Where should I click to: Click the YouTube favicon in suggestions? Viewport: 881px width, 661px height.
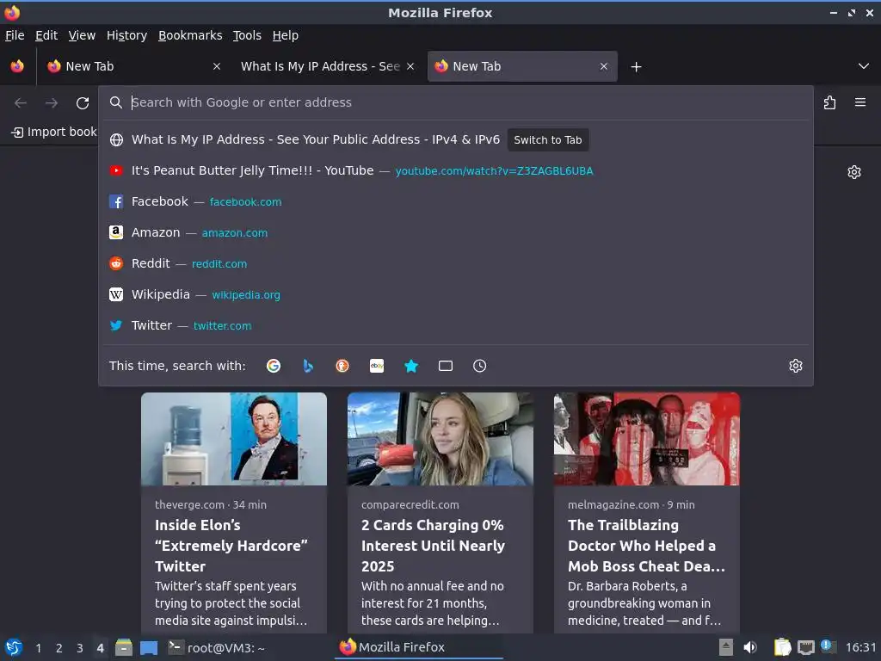[116, 170]
